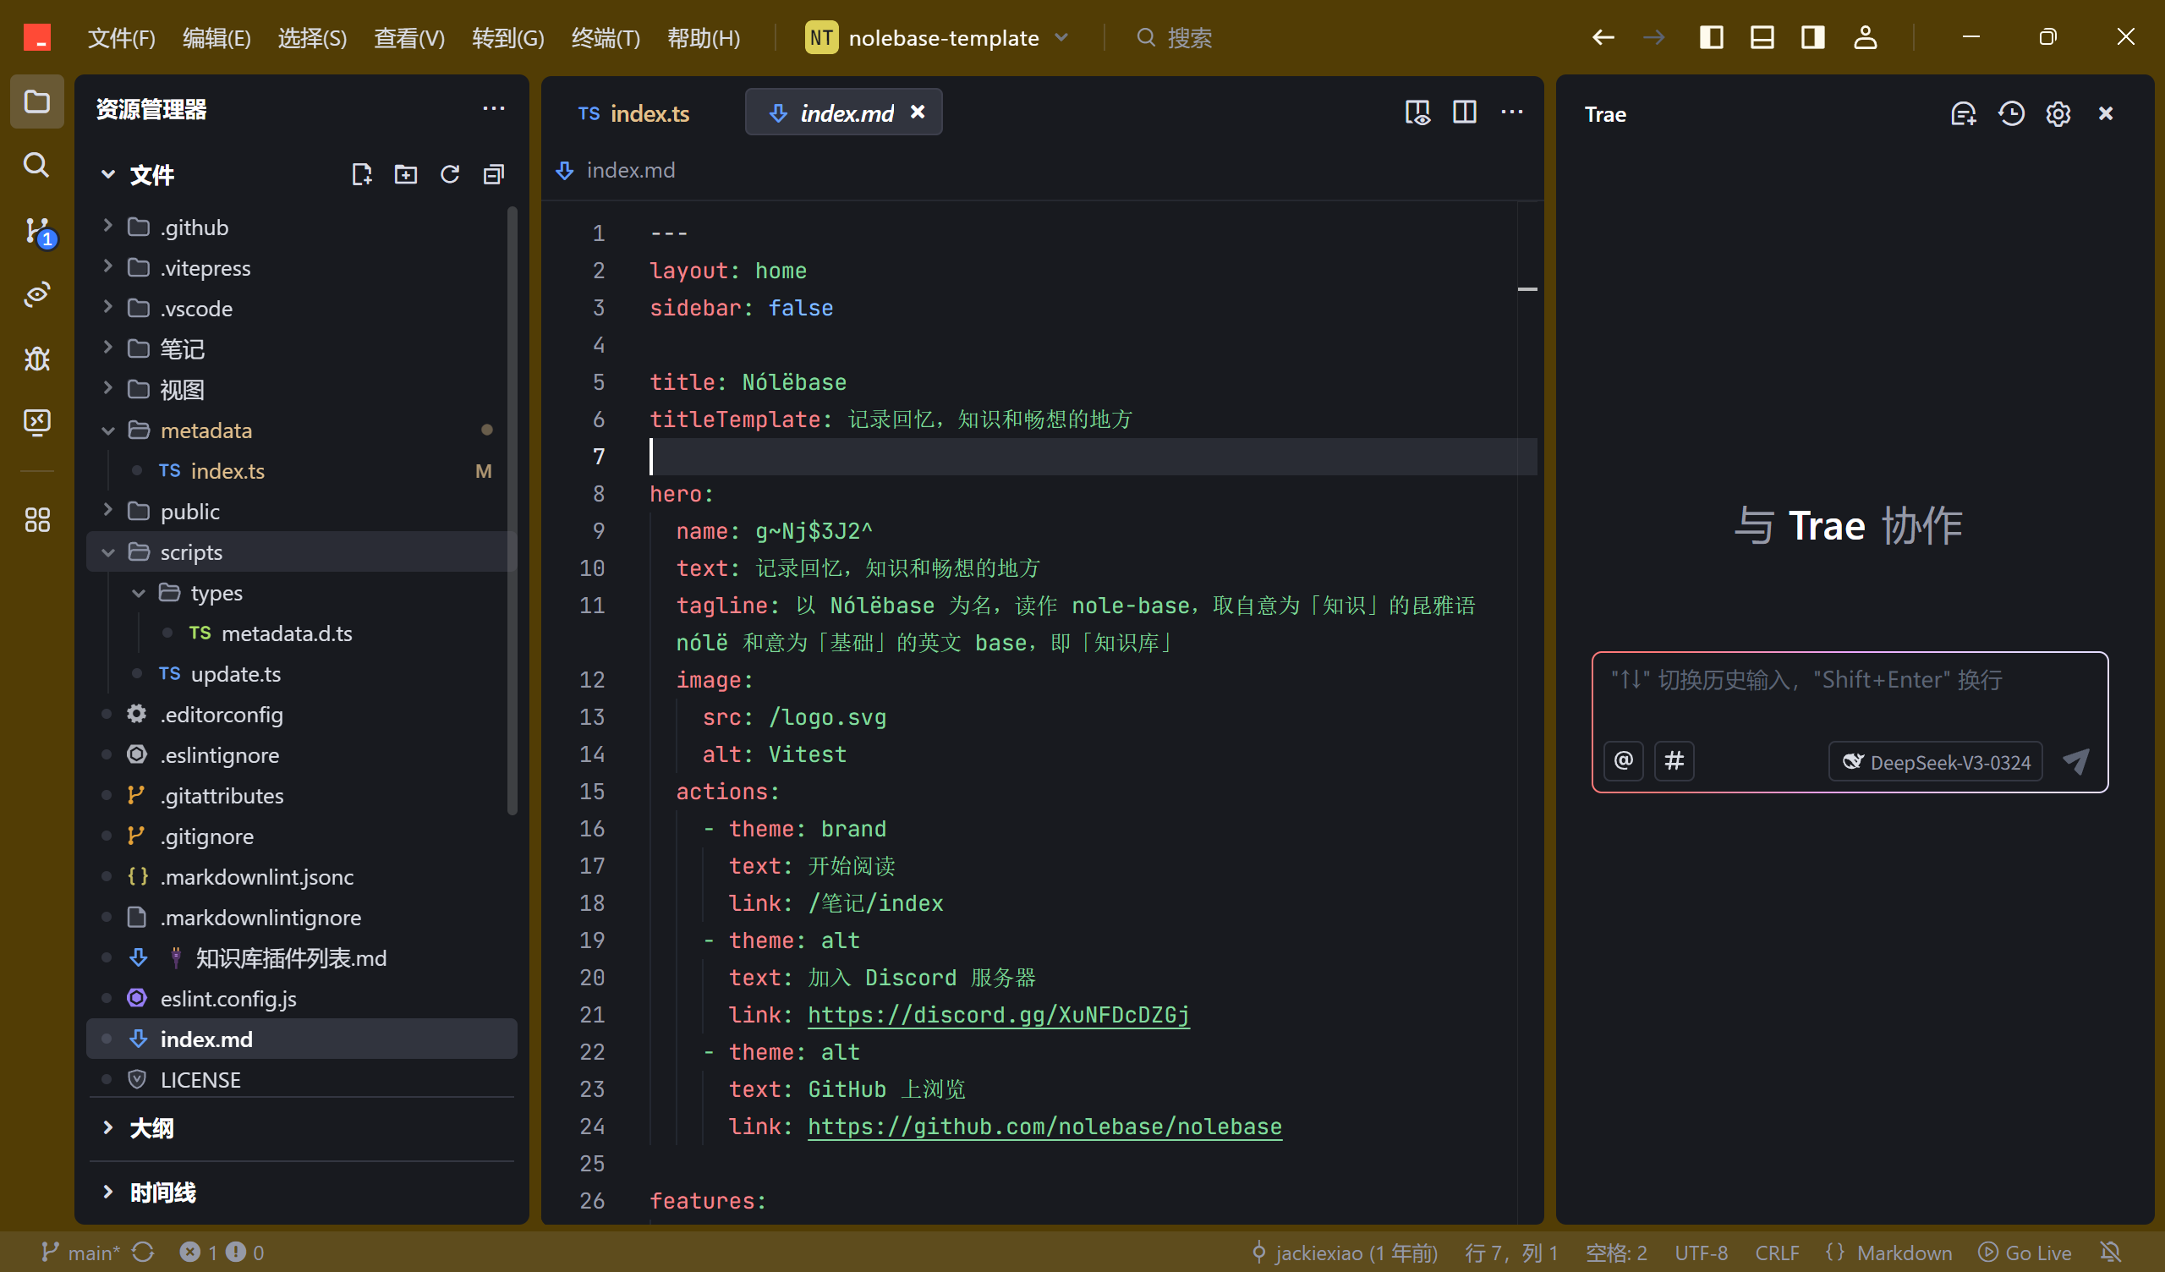Open editor more actions ellipsis
Viewport: 2165px width, 1272px height.
[1512, 112]
